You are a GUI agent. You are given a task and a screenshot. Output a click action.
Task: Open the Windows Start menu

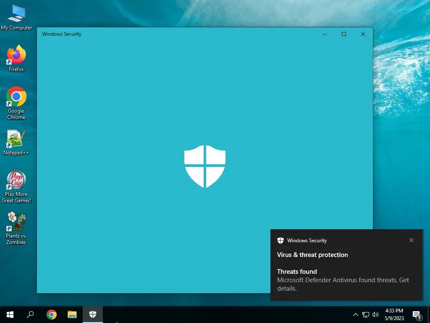click(x=10, y=315)
